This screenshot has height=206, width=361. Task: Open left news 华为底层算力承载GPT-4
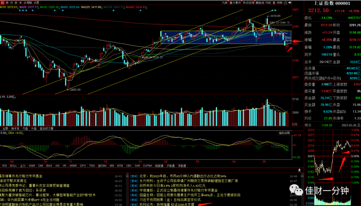[x=30, y=200]
